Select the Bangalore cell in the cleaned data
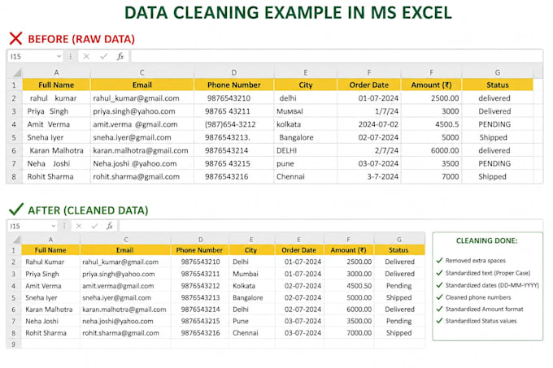Screen dimensions: 553x368 click(250, 297)
